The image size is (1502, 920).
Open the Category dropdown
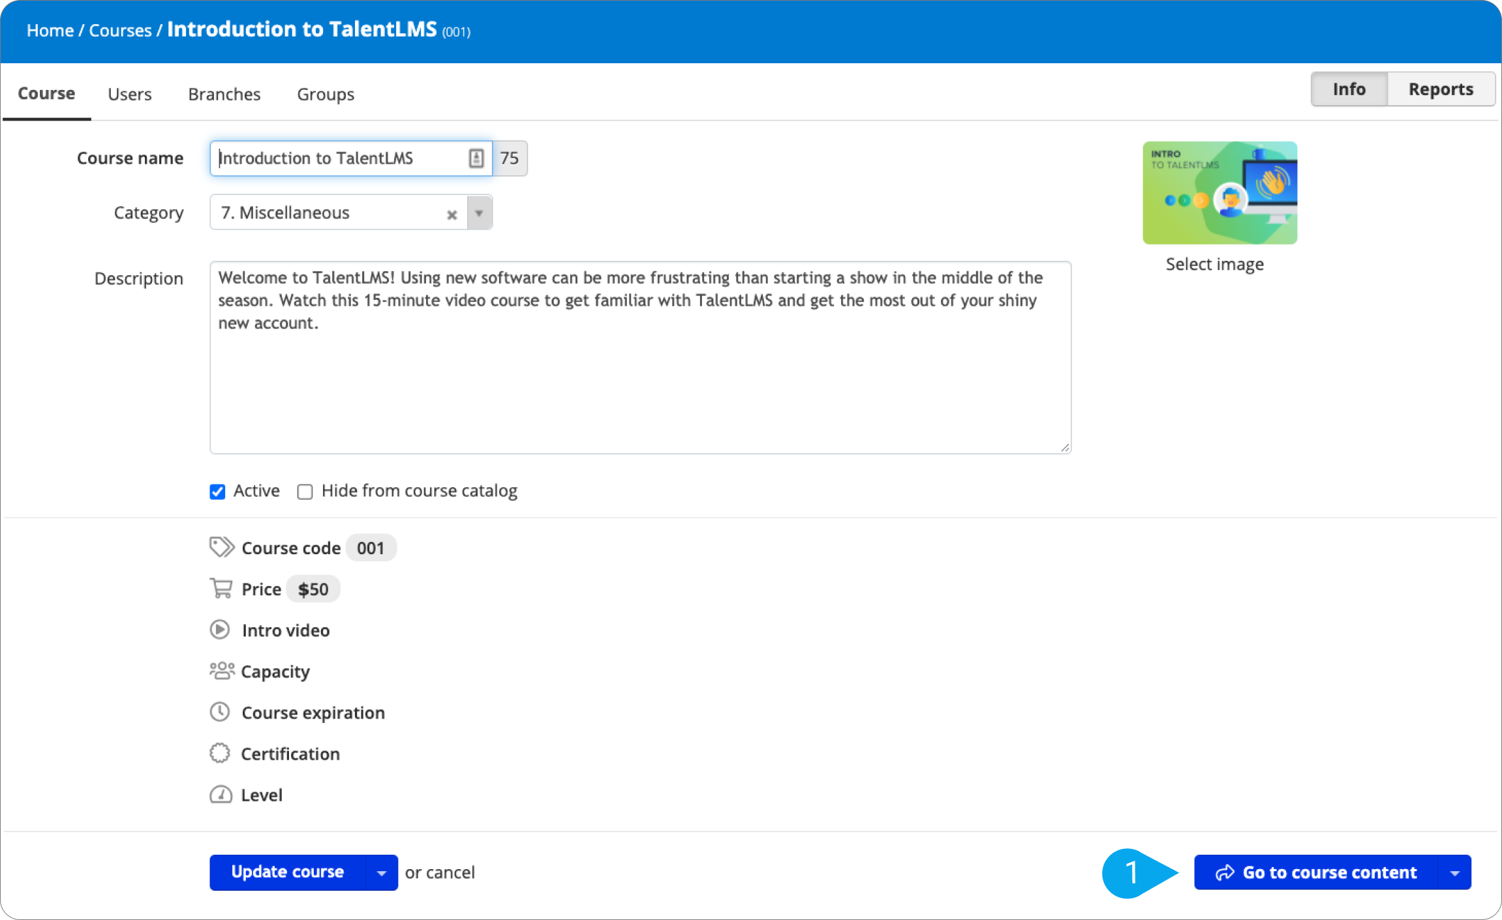pyautogui.click(x=480, y=212)
